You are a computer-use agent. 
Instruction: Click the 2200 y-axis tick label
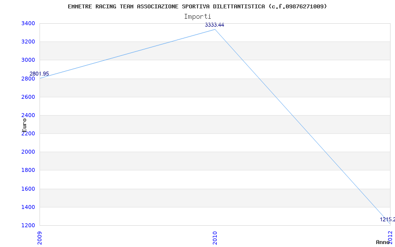tap(27, 134)
